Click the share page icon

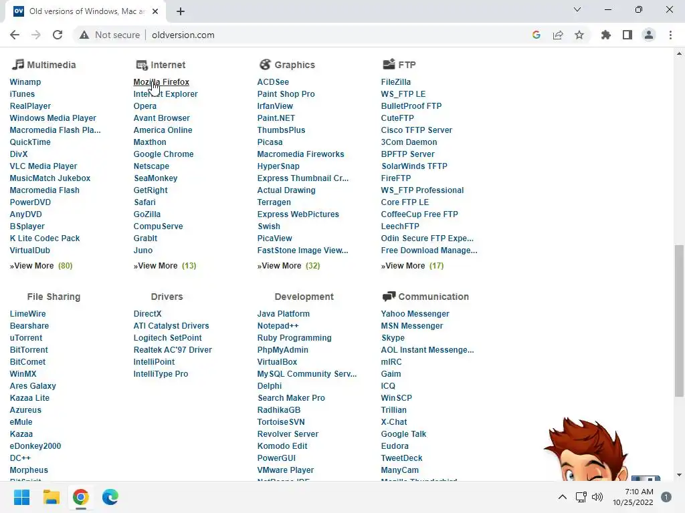click(x=558, y=35)
